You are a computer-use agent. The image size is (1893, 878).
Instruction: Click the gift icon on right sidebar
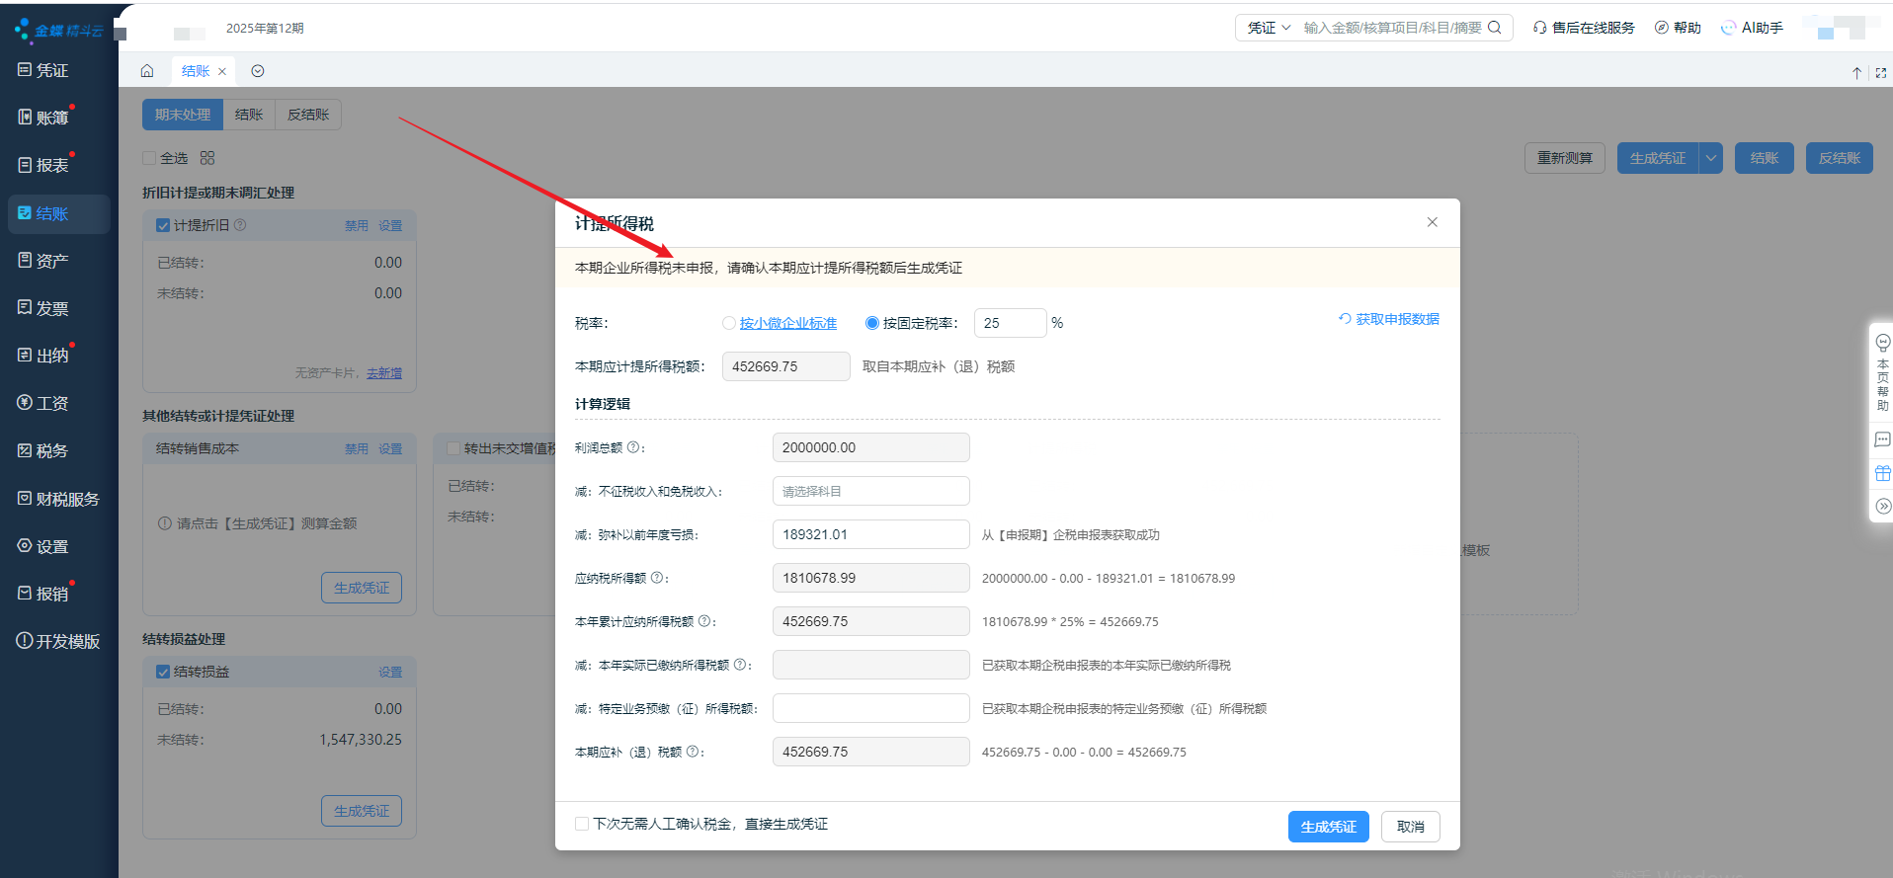click(x=1883, y=473)
